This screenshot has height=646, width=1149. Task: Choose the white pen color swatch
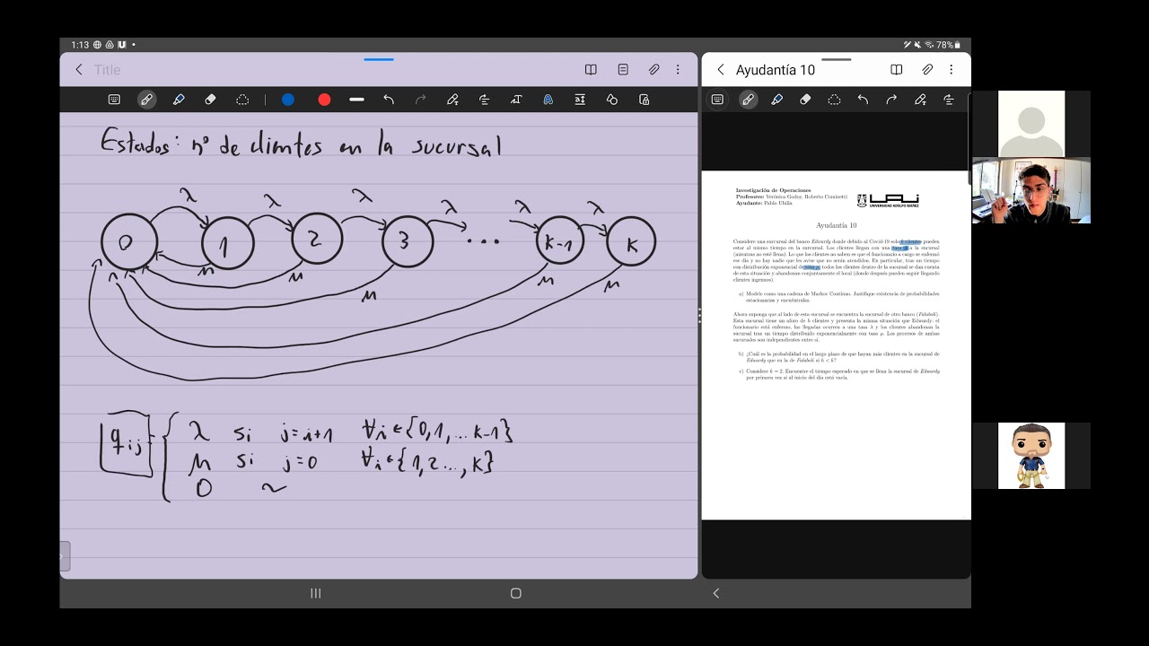pos(356,100)
